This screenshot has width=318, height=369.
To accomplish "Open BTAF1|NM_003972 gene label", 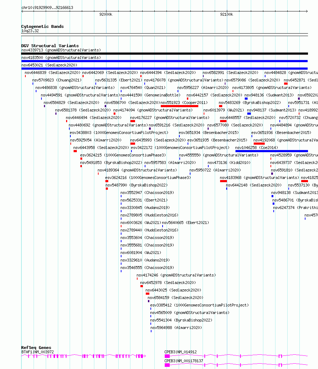I will coord(38,352).
